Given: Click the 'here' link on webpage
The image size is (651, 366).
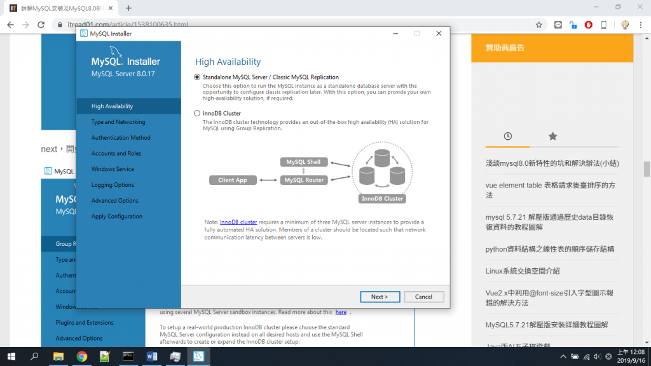Looking at the screenshot, I should pyautogui.click(x=341, y=312).
